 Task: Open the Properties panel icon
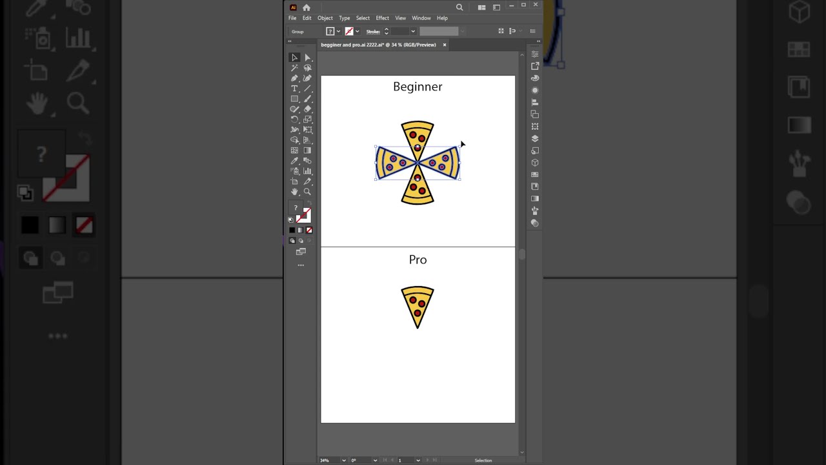tap(535, 54)
